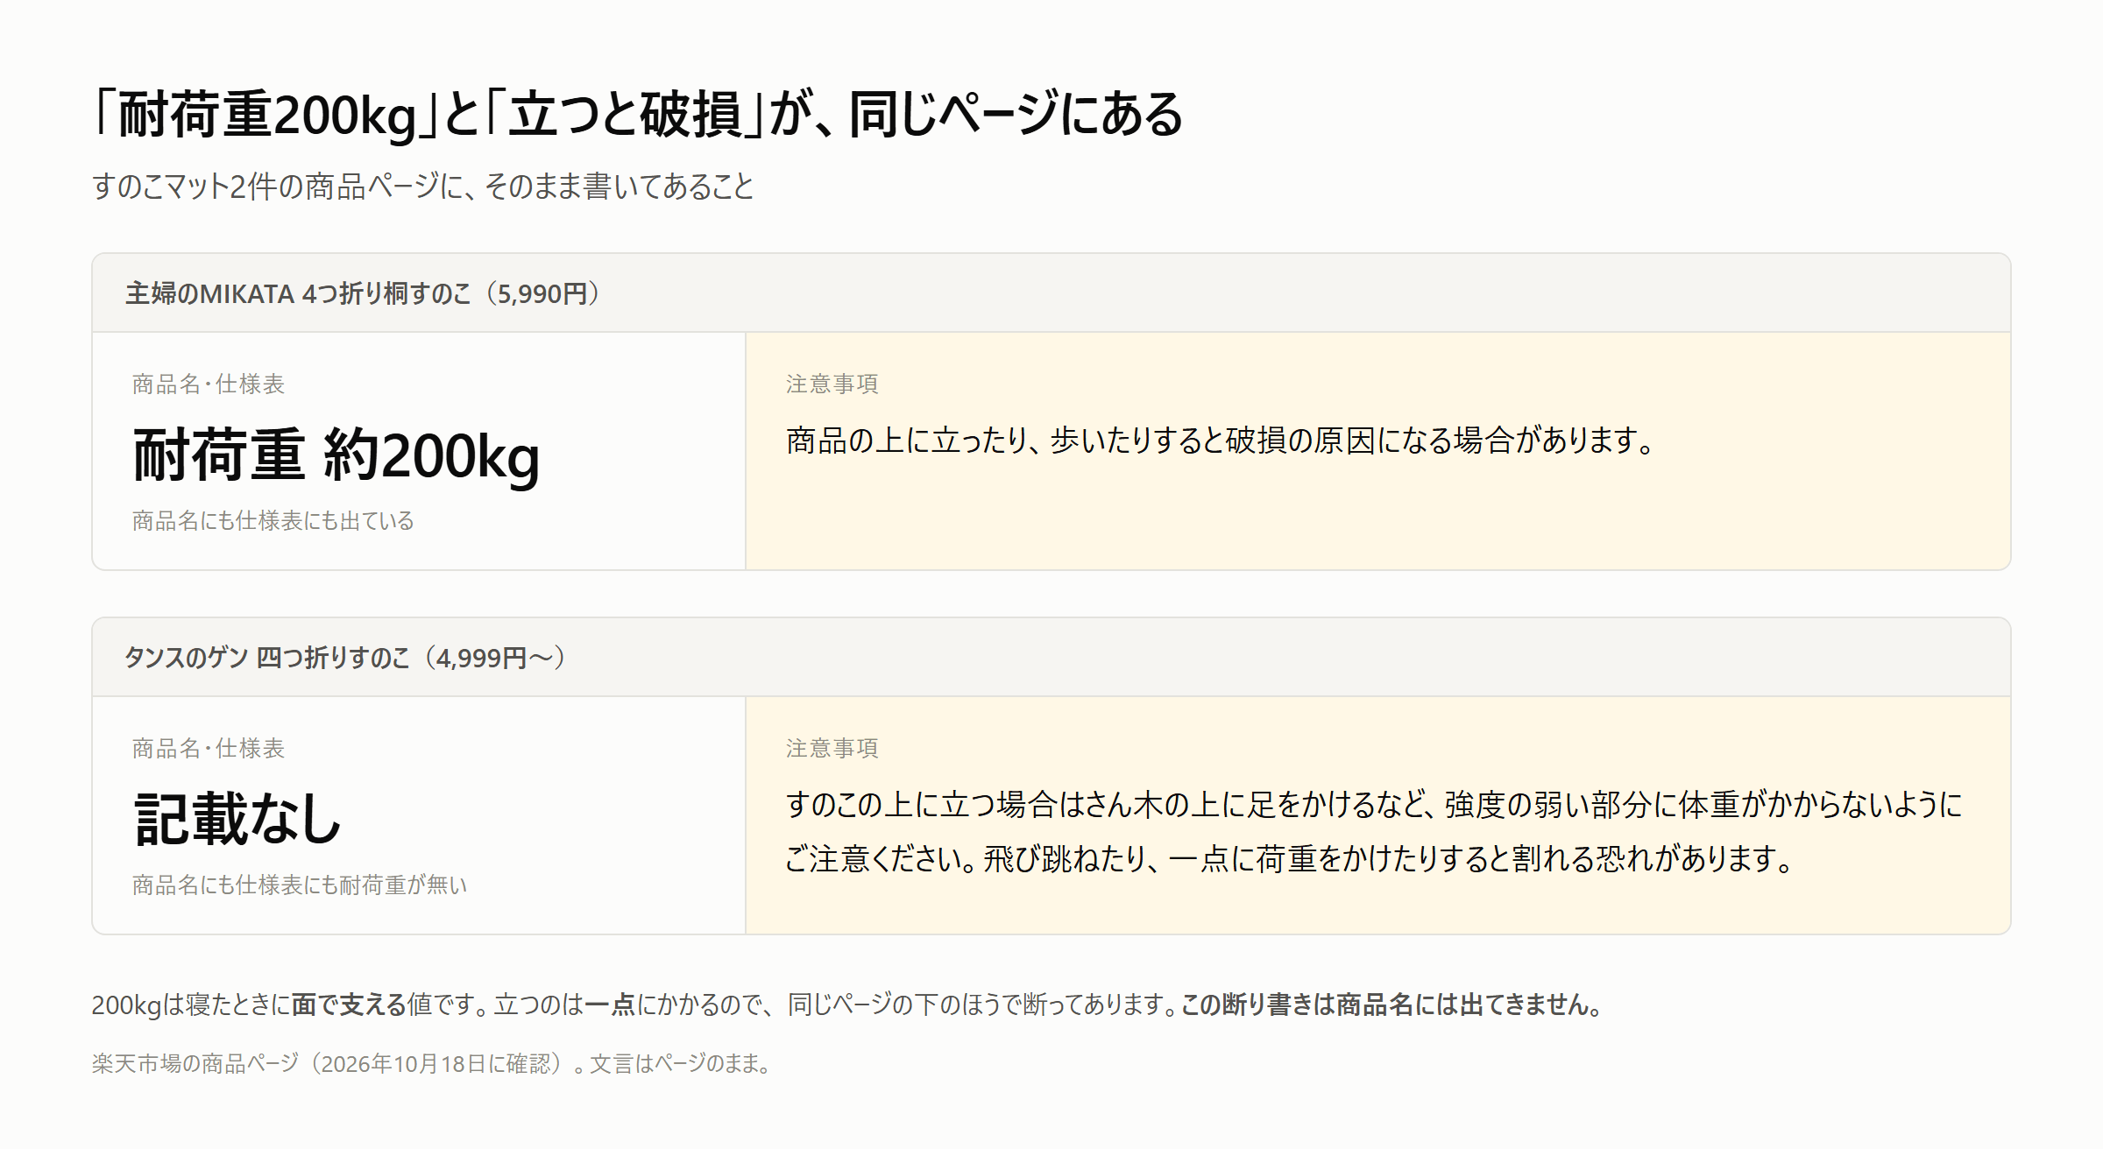Screen dimensions: 2103x1149
Task: Click 注意事項 label in the MIKATA card
Action: [832, 384]
